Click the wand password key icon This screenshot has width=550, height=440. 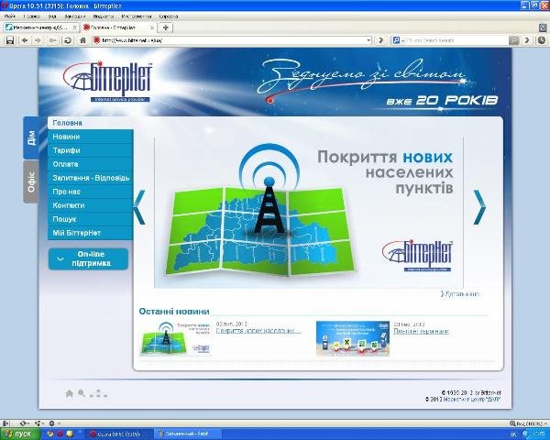click(52, 40)
